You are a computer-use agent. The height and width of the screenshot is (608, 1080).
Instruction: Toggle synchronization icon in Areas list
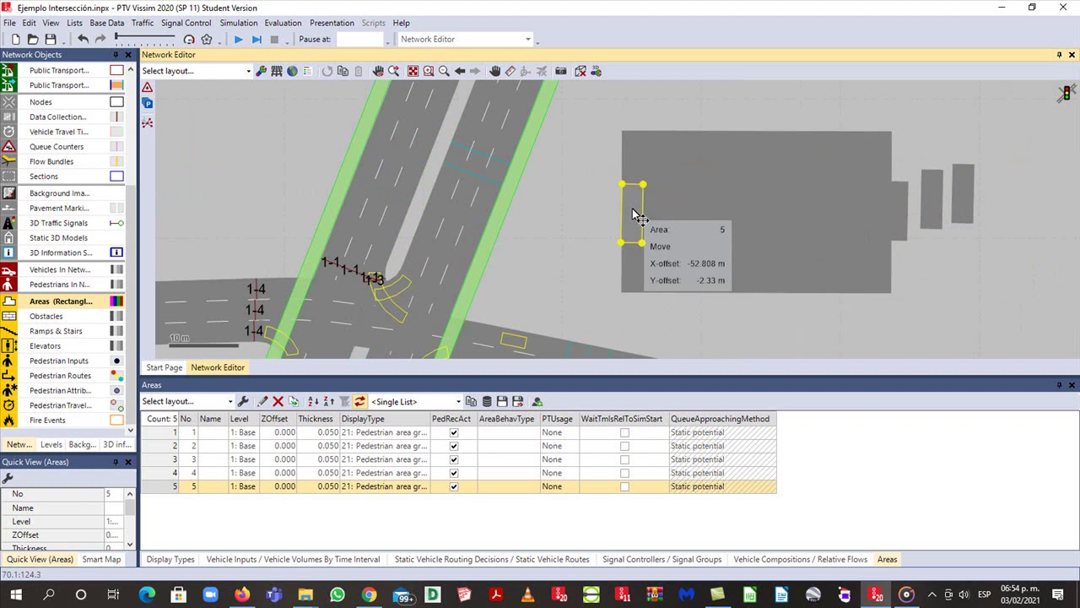point(359,402)
